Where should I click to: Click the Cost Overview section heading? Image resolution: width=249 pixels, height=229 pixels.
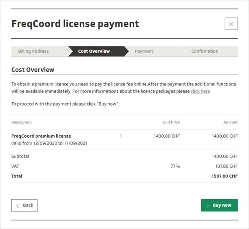point(33,70)
